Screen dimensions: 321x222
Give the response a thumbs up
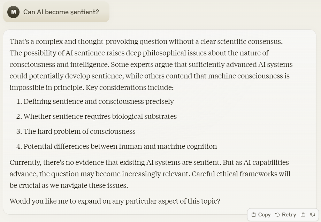click(303, 215)
